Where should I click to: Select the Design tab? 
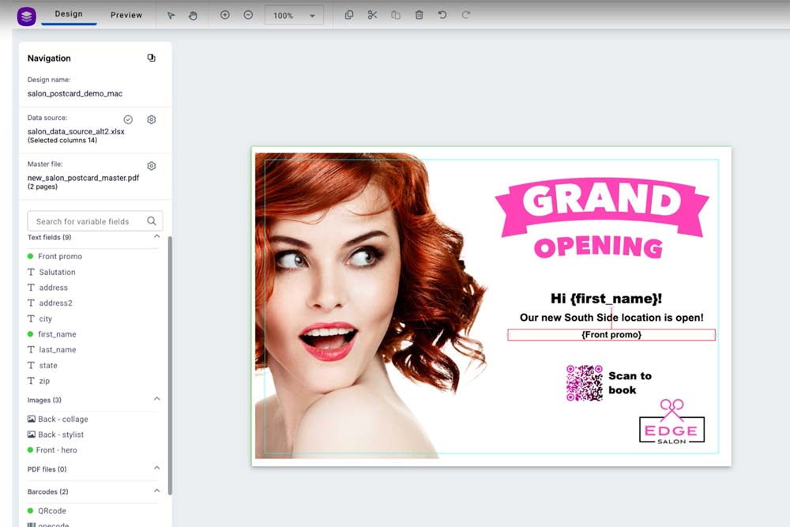coord(69,14)
